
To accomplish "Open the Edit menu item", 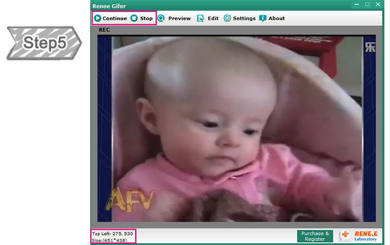I will (x=213, y=19).
